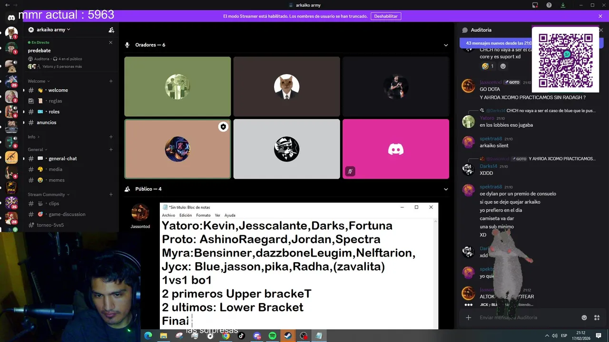Open the reglas channel
Screen dimensions: 609x342
pyautogui.click(x=70, y=101)
